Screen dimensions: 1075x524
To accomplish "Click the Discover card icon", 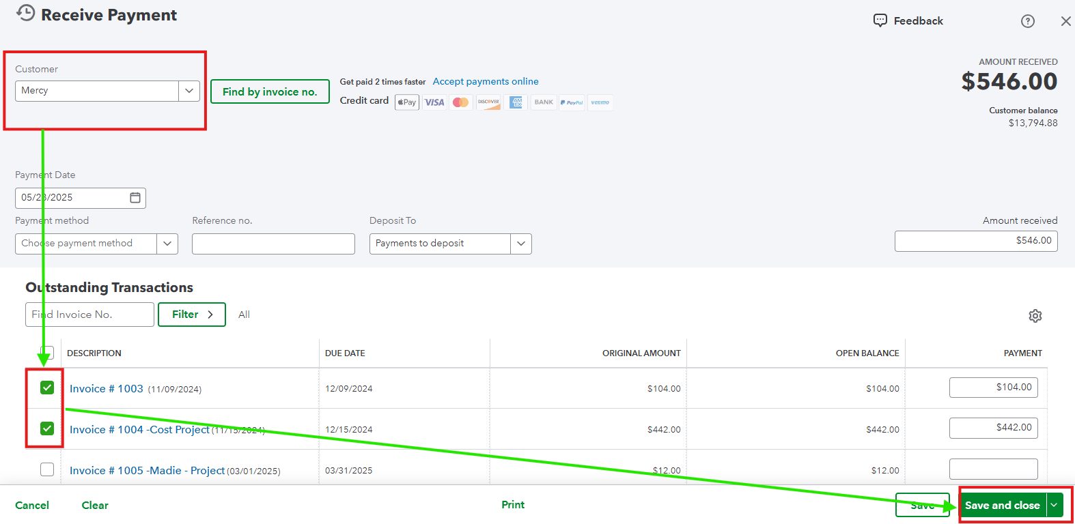I will click(x=488, y=102).
